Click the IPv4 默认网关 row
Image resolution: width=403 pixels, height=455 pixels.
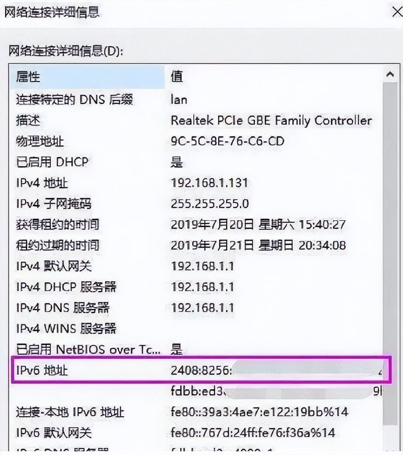(196, 266)
